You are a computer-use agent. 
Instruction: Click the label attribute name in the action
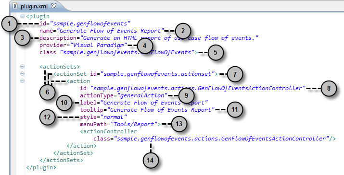click(88, 103)
